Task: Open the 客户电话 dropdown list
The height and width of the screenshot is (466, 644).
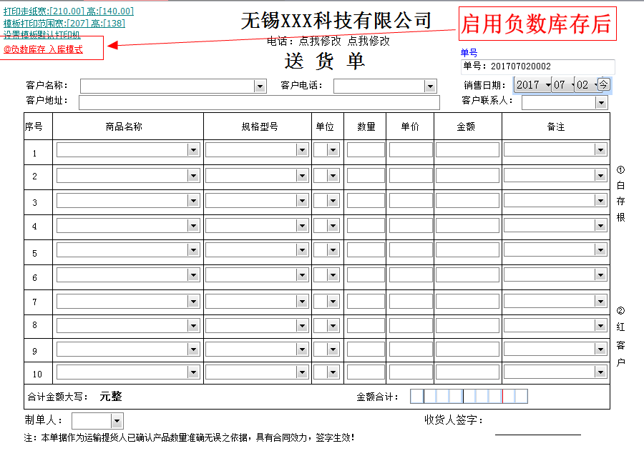Action: click(x=430, y=86)
